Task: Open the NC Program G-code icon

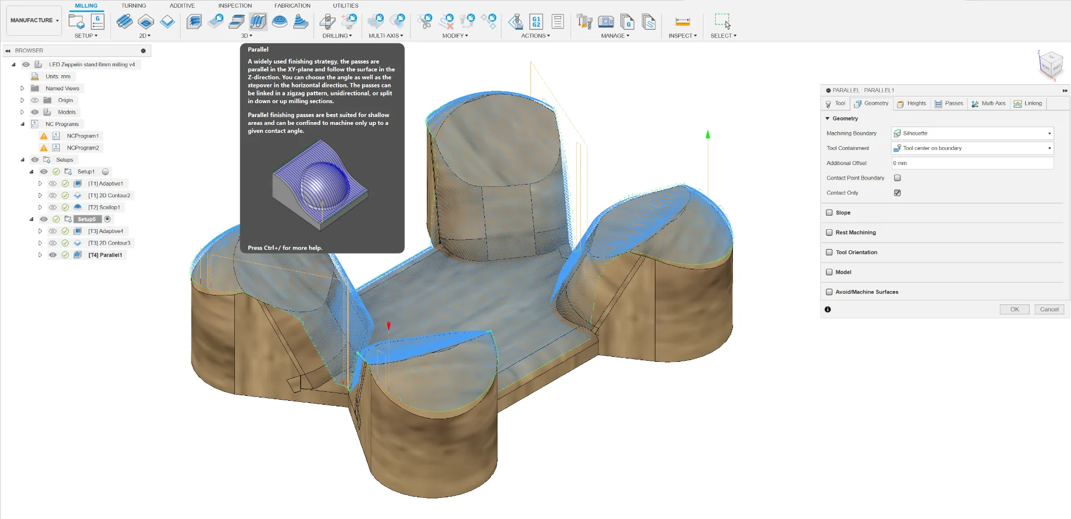Action: [98, 22]
